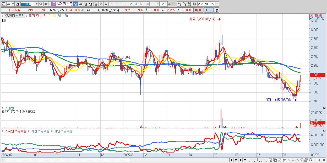Screen dimensions: 327x163
Task: Click the minus zoom-out icon at bottom right
Action: [315, 160]
